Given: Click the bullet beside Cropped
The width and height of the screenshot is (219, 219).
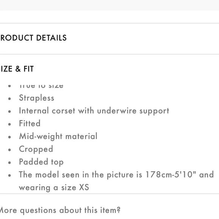Looking at the screenshot, I should 9,150.
